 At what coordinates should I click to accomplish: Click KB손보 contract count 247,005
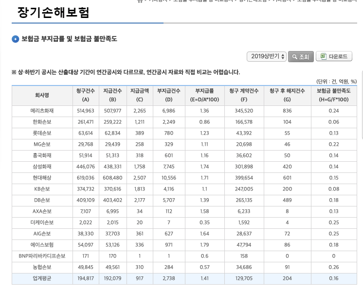point(244,189)
